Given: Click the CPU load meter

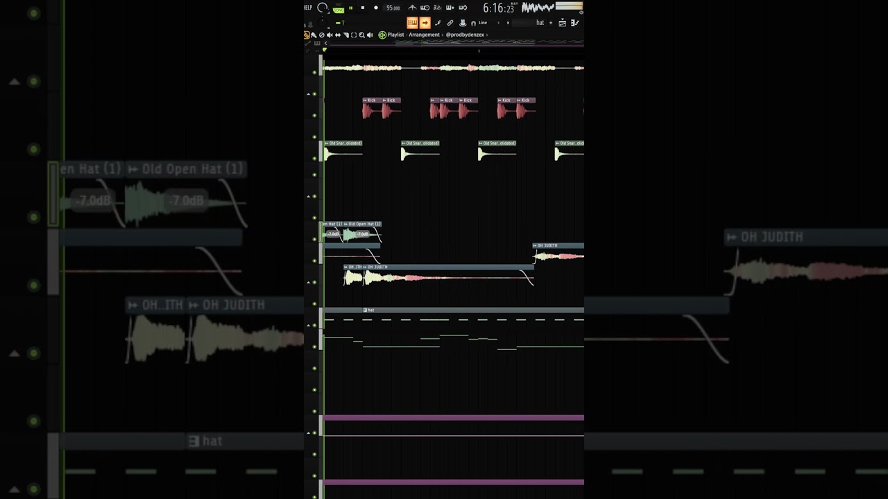Looking at the screenshot, I should click(569, 6).
